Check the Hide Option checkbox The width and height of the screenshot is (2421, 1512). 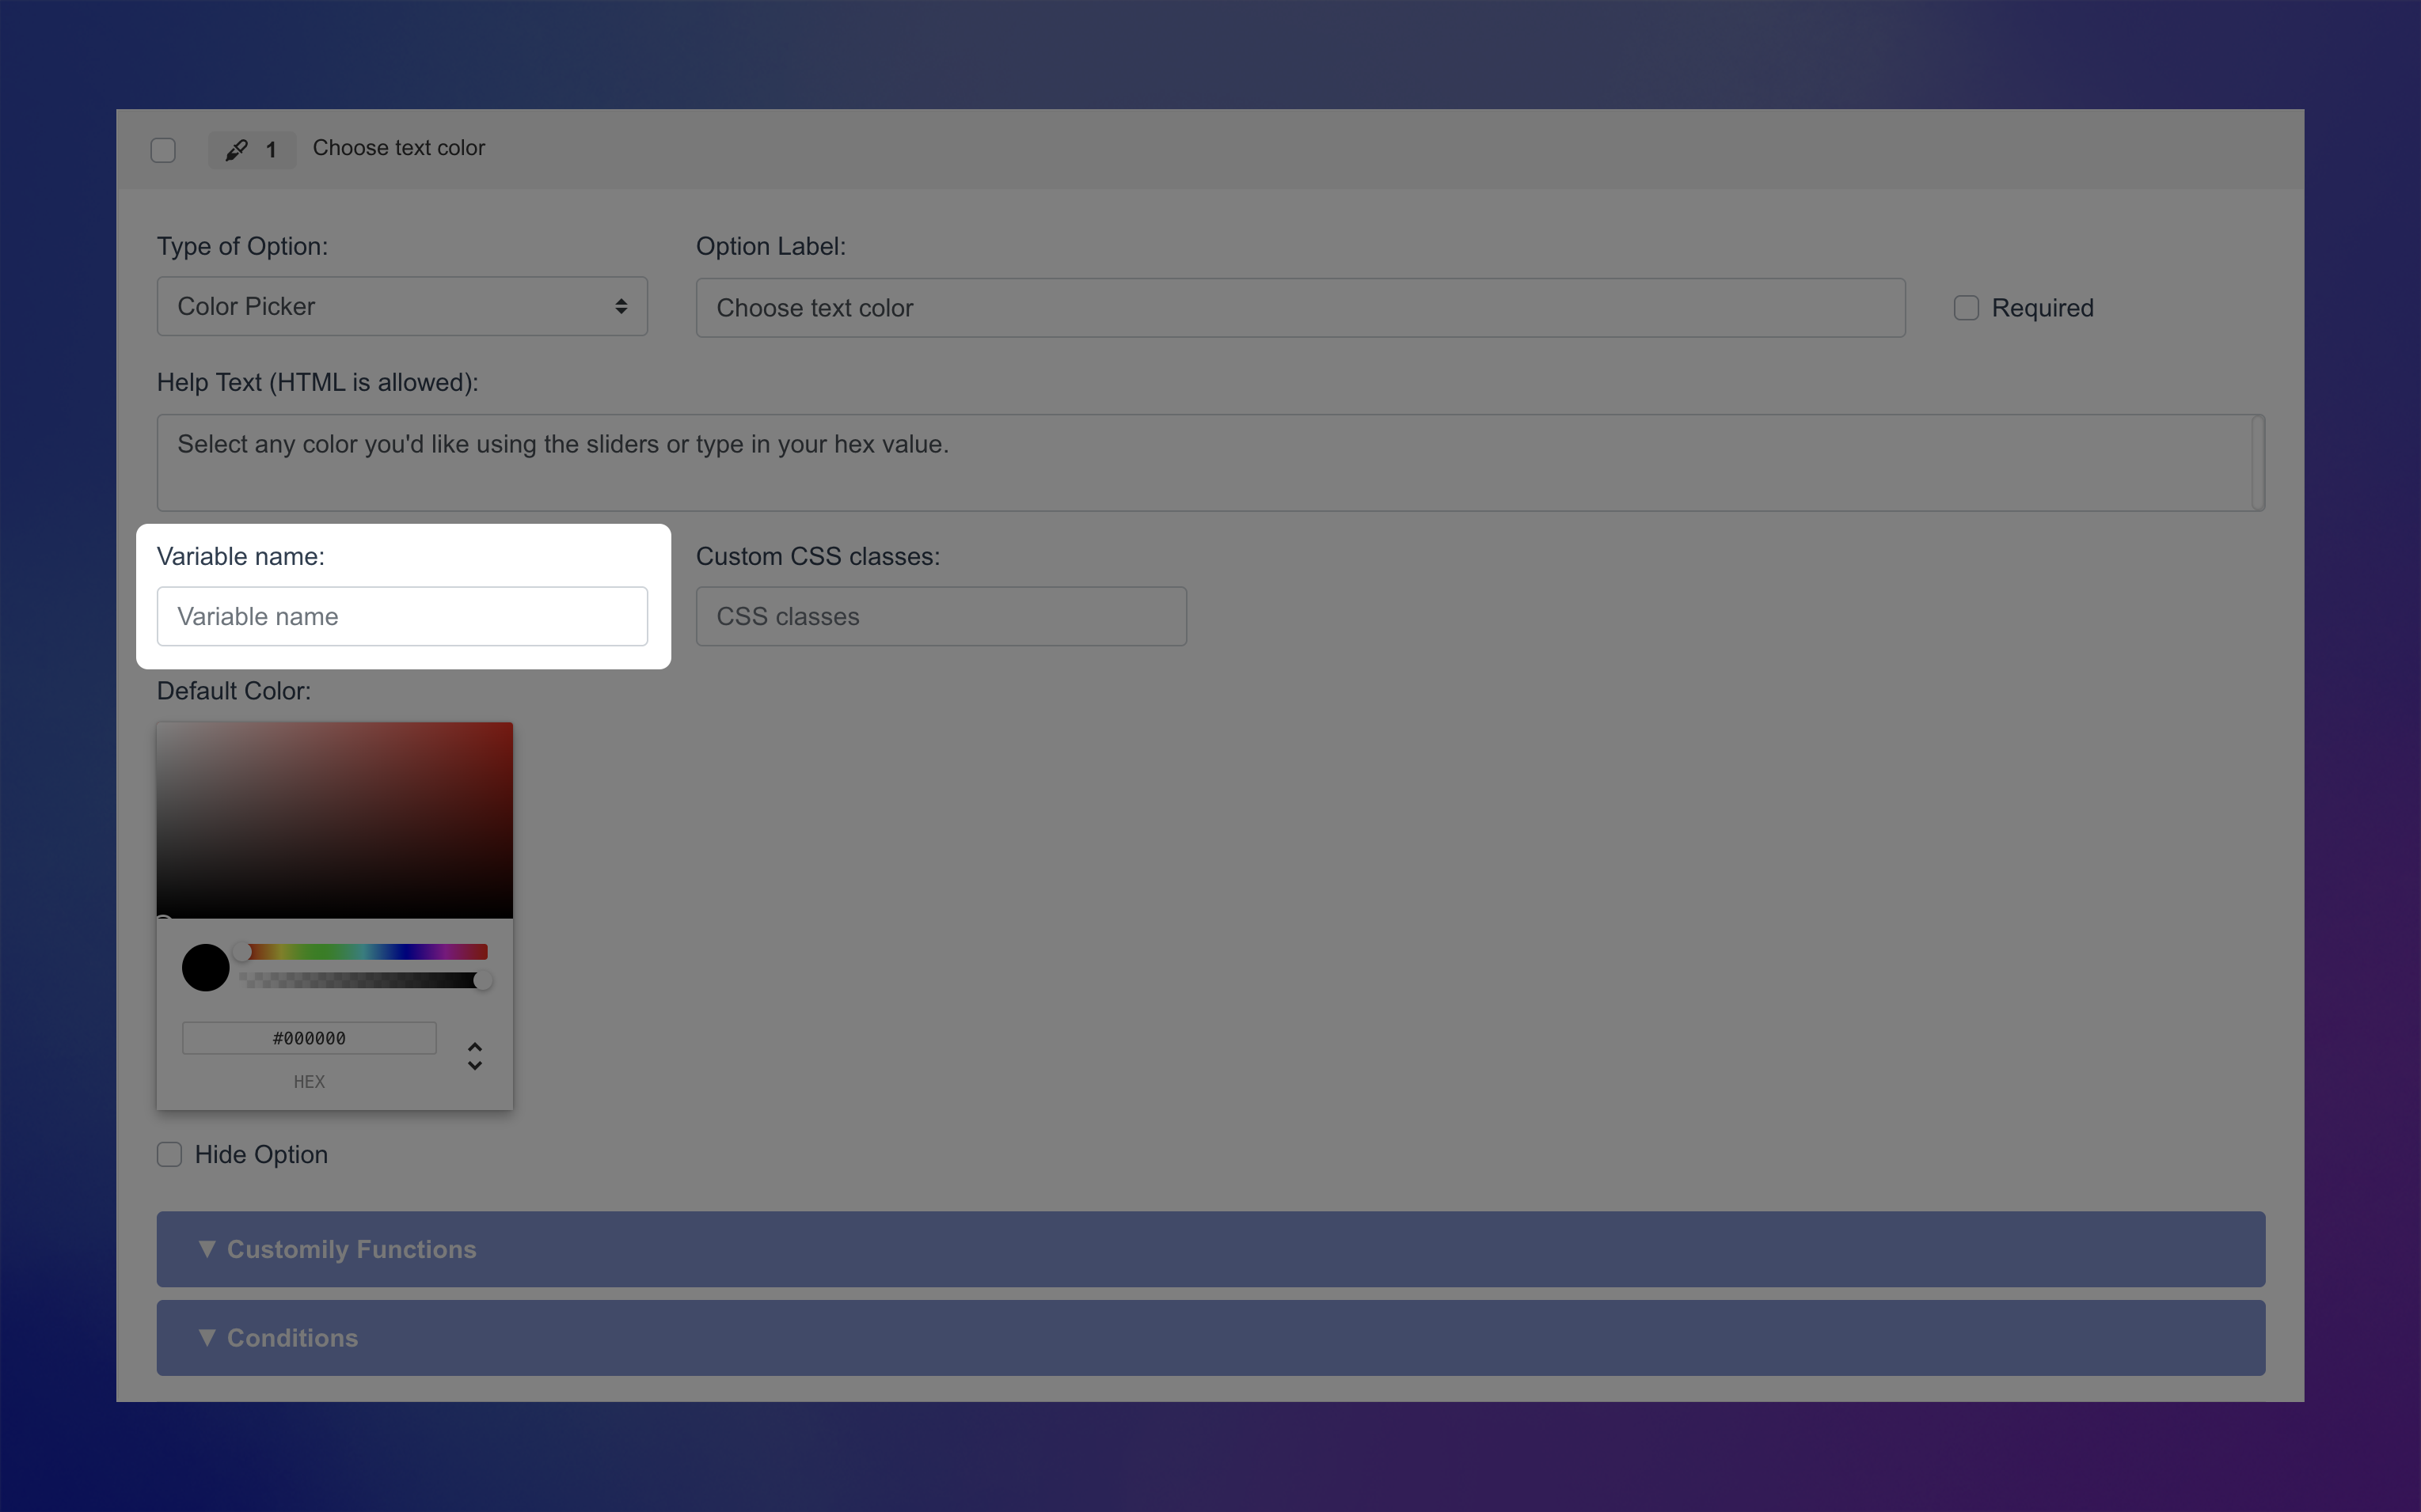169,1154
